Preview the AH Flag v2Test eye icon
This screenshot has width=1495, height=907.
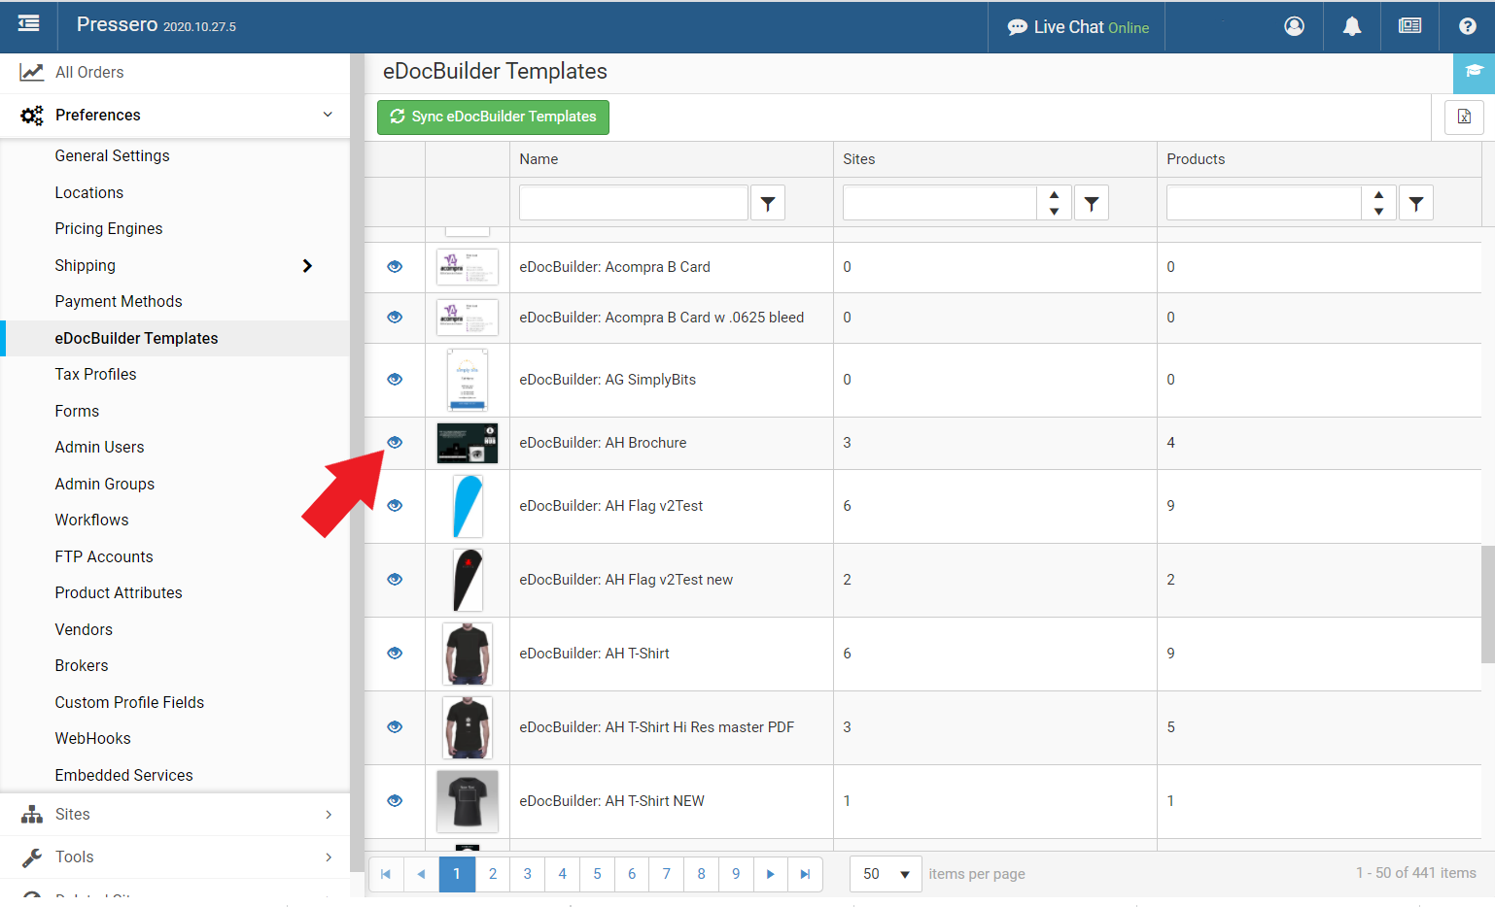tap(395, 505)
